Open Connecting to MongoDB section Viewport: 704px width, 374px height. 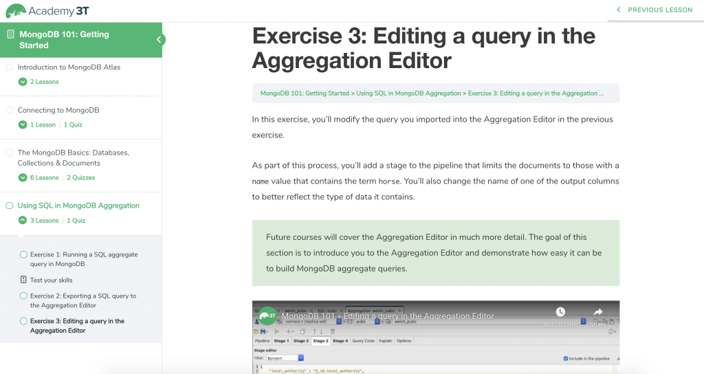58,111
